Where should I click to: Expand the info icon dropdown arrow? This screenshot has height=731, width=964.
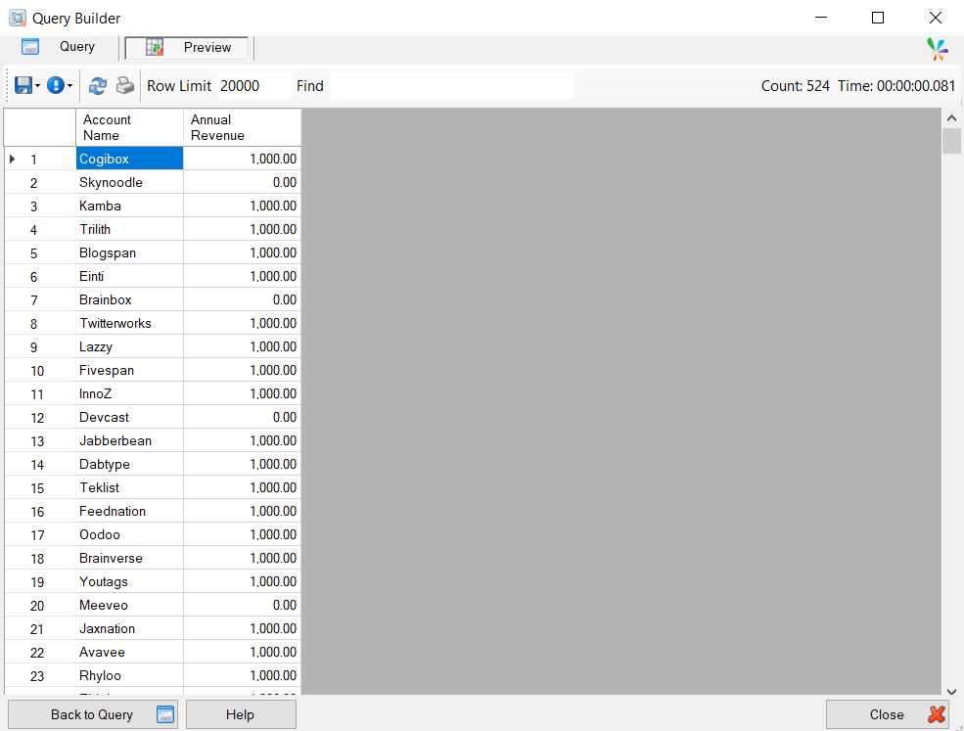[x=69, y=86]
